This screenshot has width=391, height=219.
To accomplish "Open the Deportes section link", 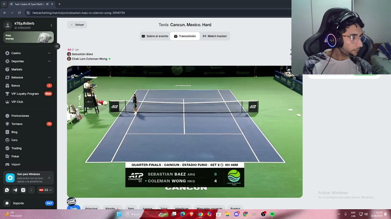I will 29,61.
